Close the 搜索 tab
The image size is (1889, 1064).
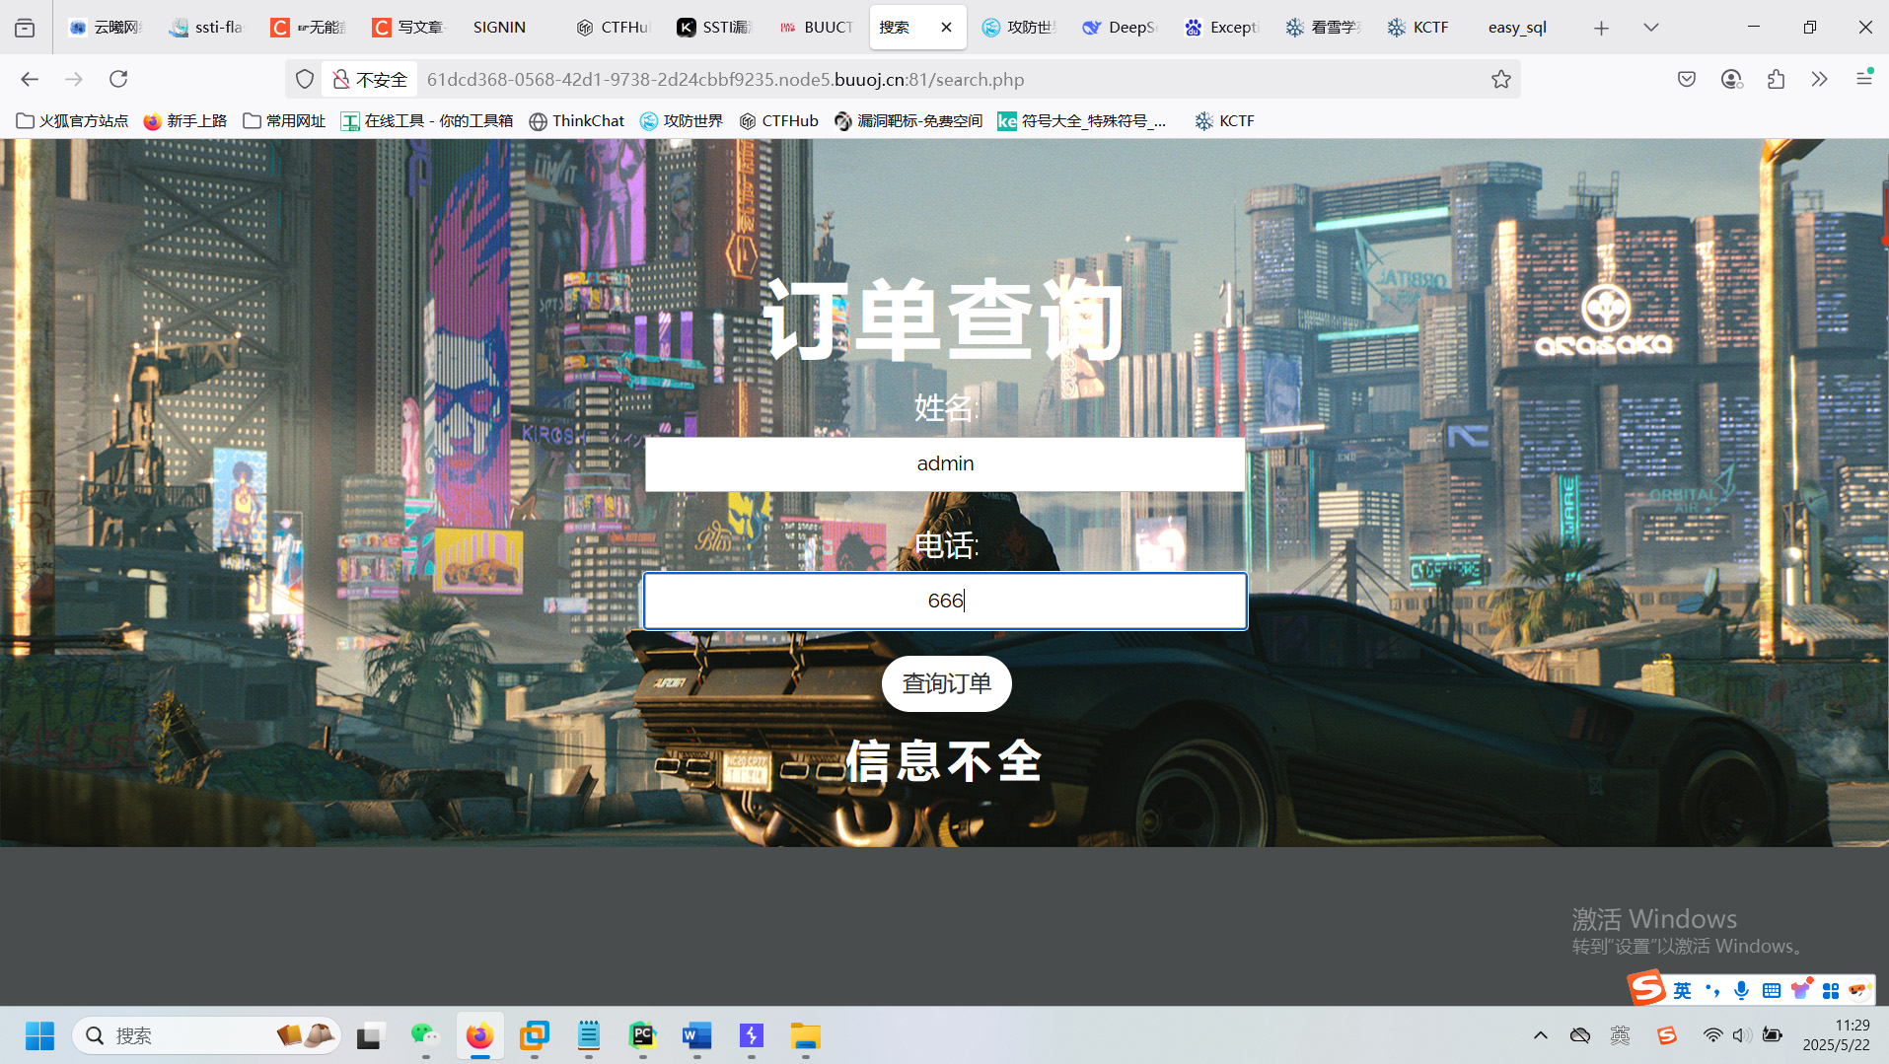click(x=946, y=28)
